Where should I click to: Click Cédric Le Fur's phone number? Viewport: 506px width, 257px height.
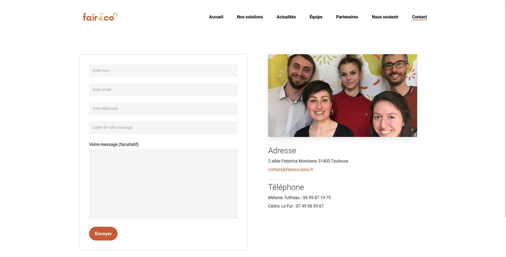point(310,206)
